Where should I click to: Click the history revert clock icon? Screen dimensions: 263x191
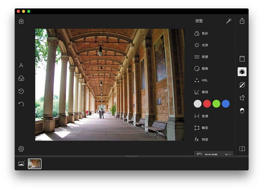coord(21,91)
